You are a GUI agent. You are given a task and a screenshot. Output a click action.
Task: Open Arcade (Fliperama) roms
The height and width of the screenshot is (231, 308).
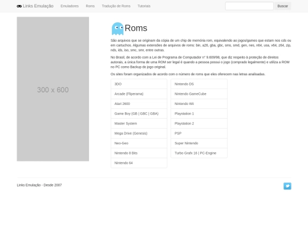coord(139,94)
